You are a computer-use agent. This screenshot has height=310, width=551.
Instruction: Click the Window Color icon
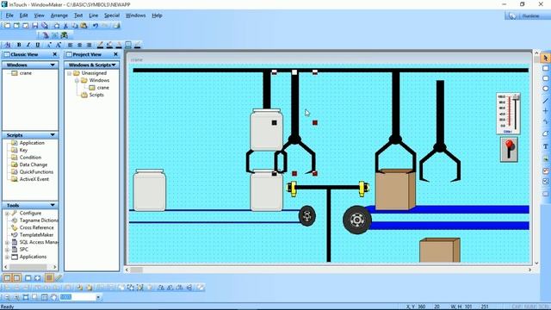coord(128,45)
